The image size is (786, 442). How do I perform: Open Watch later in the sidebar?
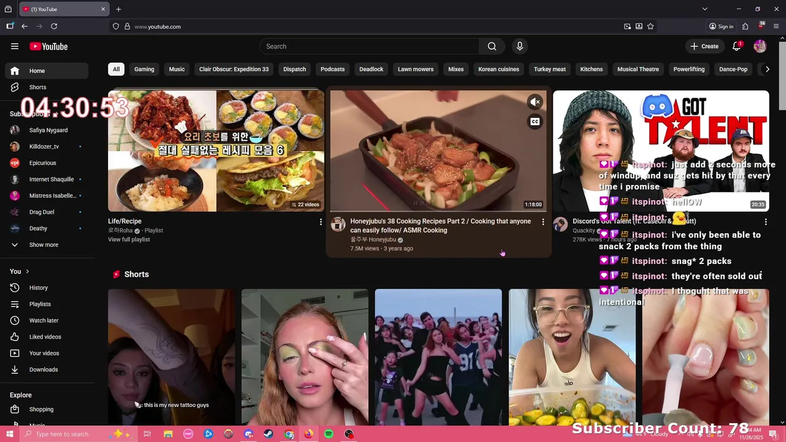pyautogui.click(x=47, y=320)
